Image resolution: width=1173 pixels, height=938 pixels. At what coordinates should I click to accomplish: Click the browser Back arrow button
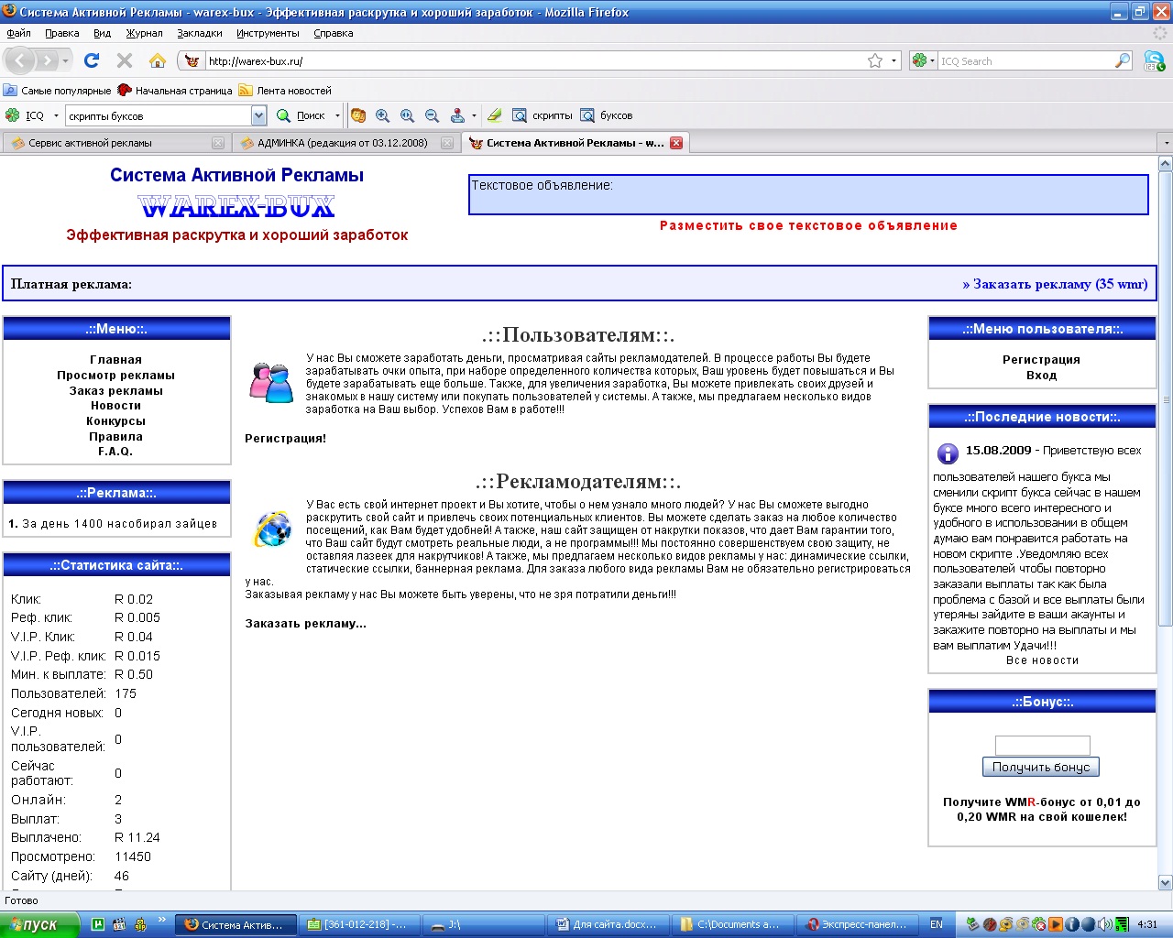pyautogui.click(x=20, y=60)
